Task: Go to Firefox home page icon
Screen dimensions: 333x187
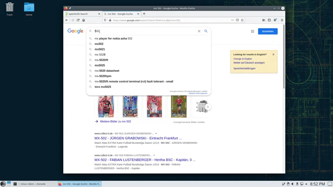Action: (84, 20)
